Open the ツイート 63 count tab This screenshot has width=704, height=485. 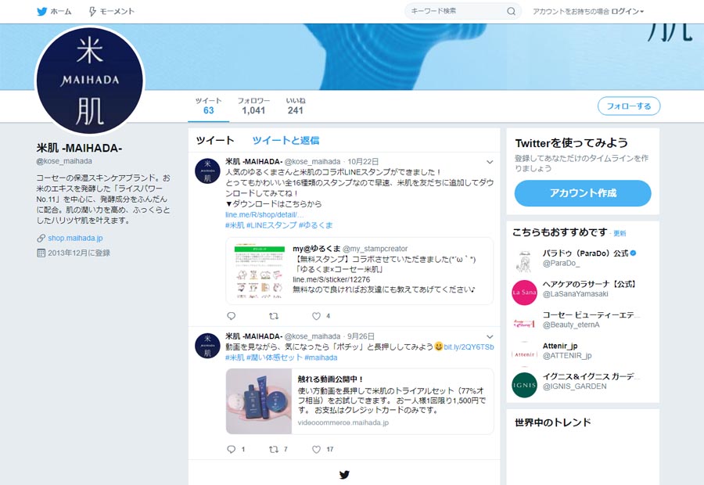[x=208, y=106]
